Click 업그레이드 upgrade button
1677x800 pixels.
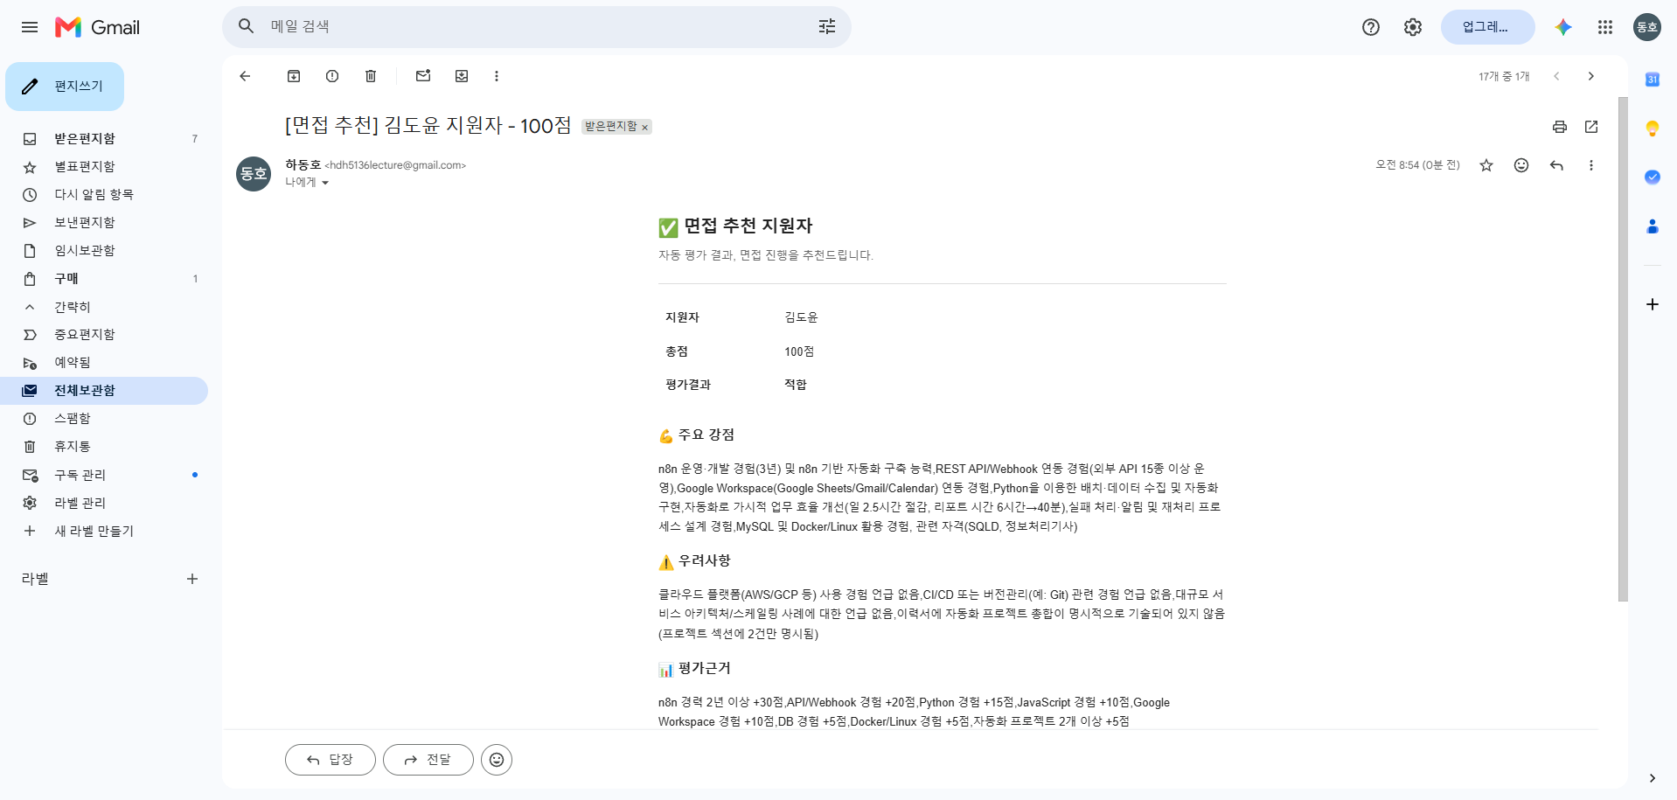1488,27
